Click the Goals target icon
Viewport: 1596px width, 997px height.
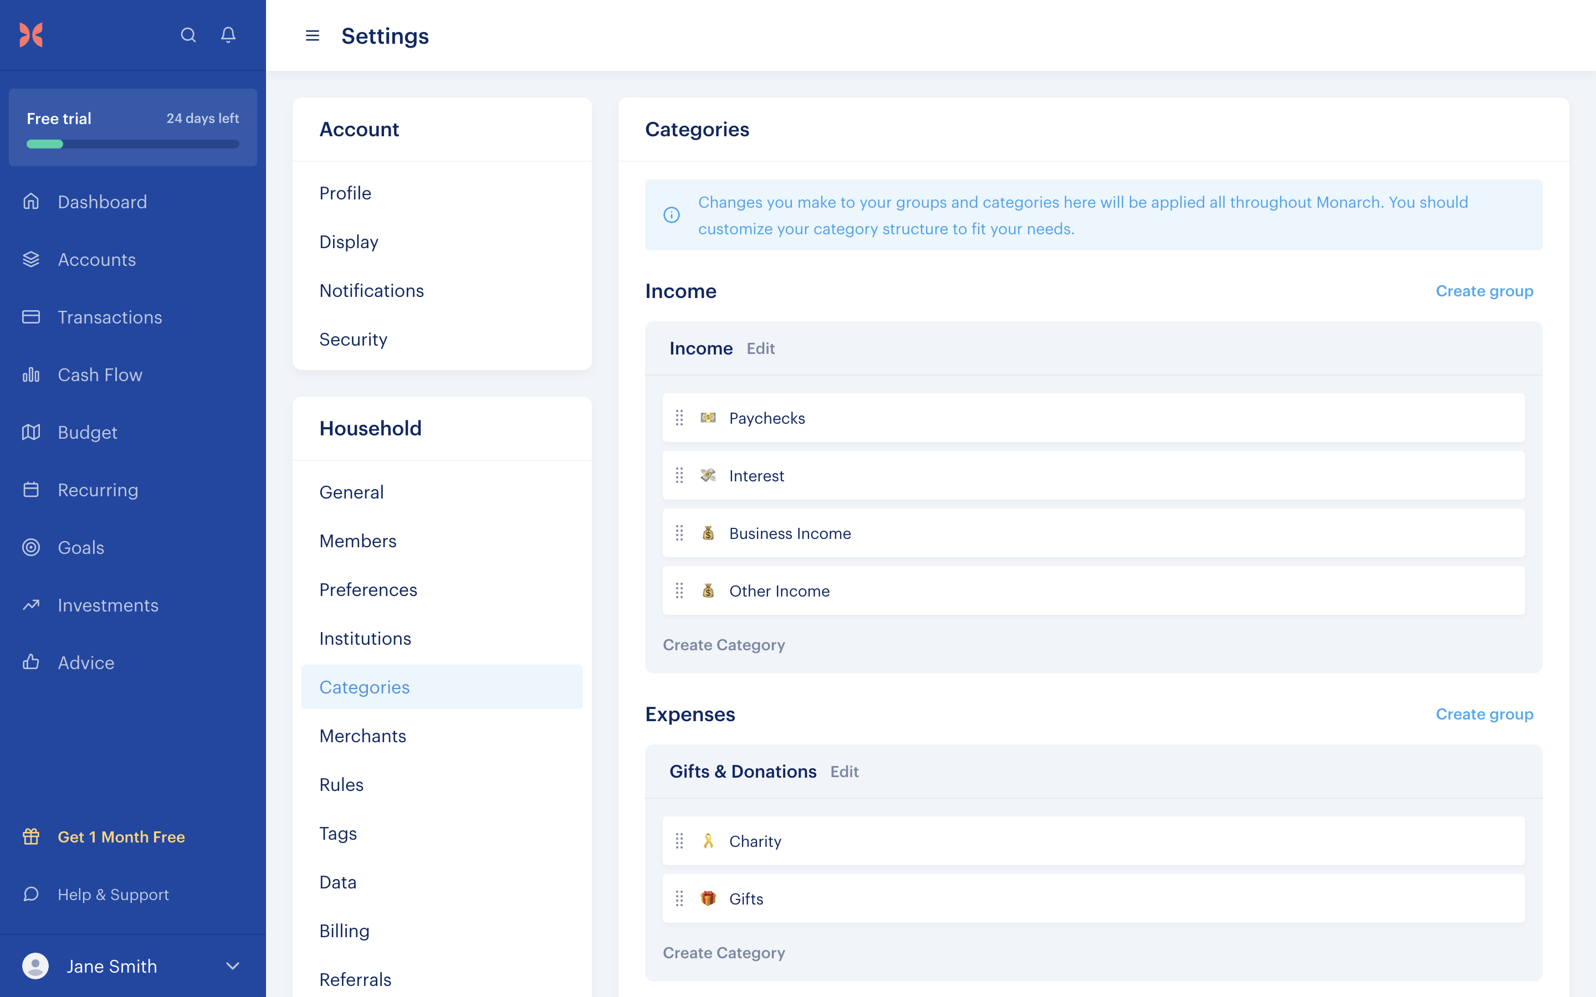pos(31,547)
